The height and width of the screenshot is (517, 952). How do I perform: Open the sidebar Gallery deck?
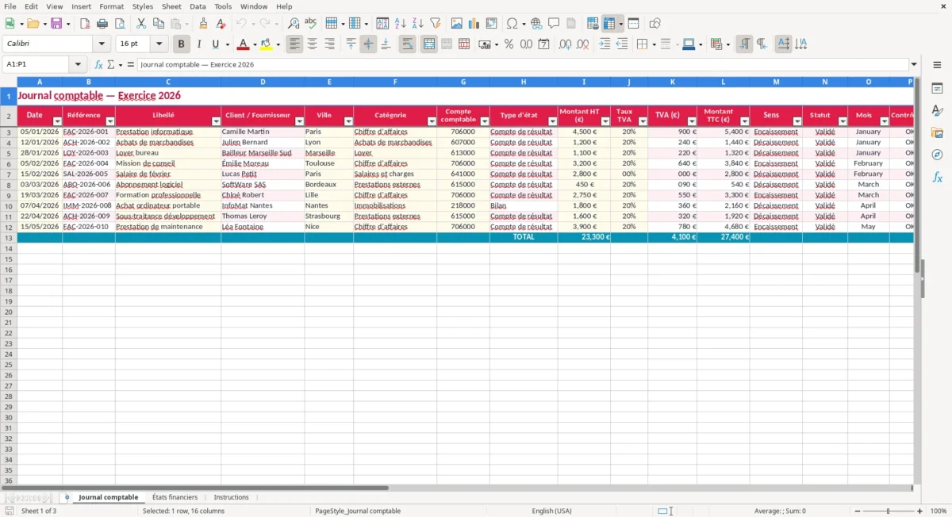937,132
